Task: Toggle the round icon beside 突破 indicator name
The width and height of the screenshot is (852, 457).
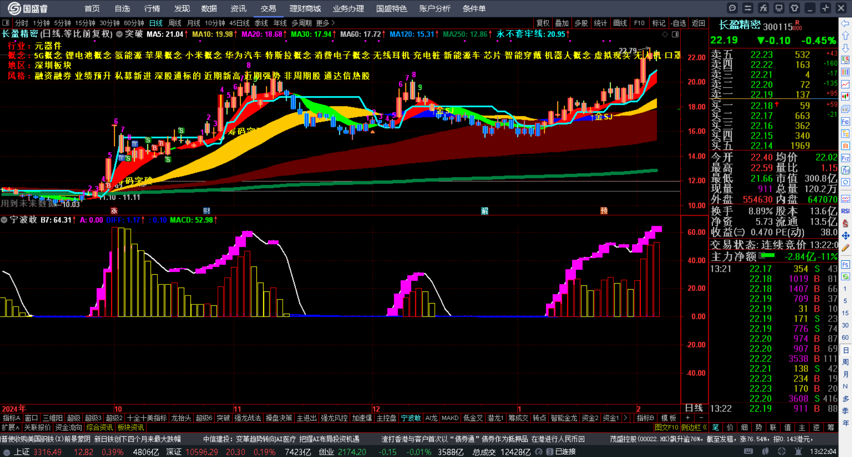Action: coord(119,34)
